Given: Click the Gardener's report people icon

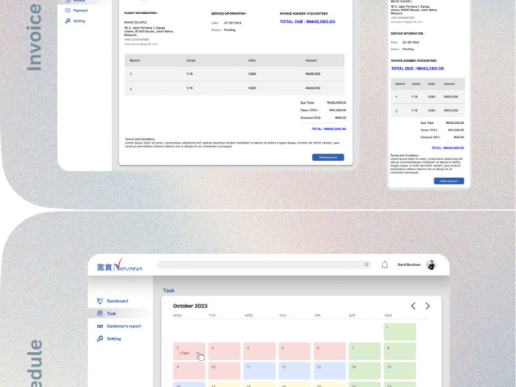Looking at the screenshot, I should pos(100,326).
